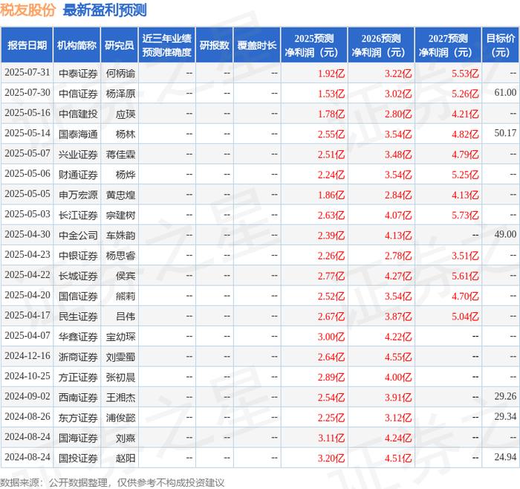Click 5.53亿 in the 中泰证券 row

click(465, 74)
